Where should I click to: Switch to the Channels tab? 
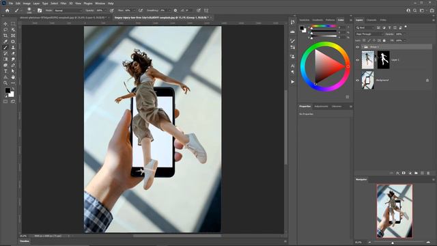(371, 20)
